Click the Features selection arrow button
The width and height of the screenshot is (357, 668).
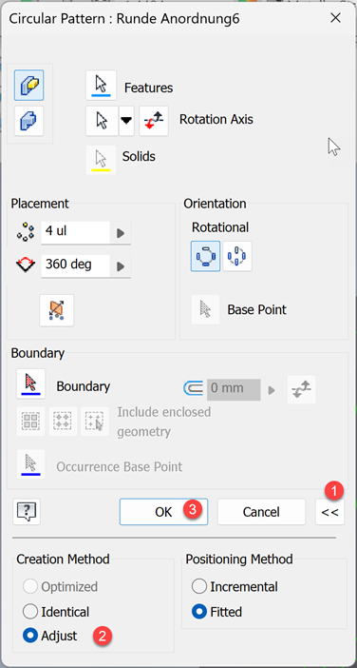102,86
